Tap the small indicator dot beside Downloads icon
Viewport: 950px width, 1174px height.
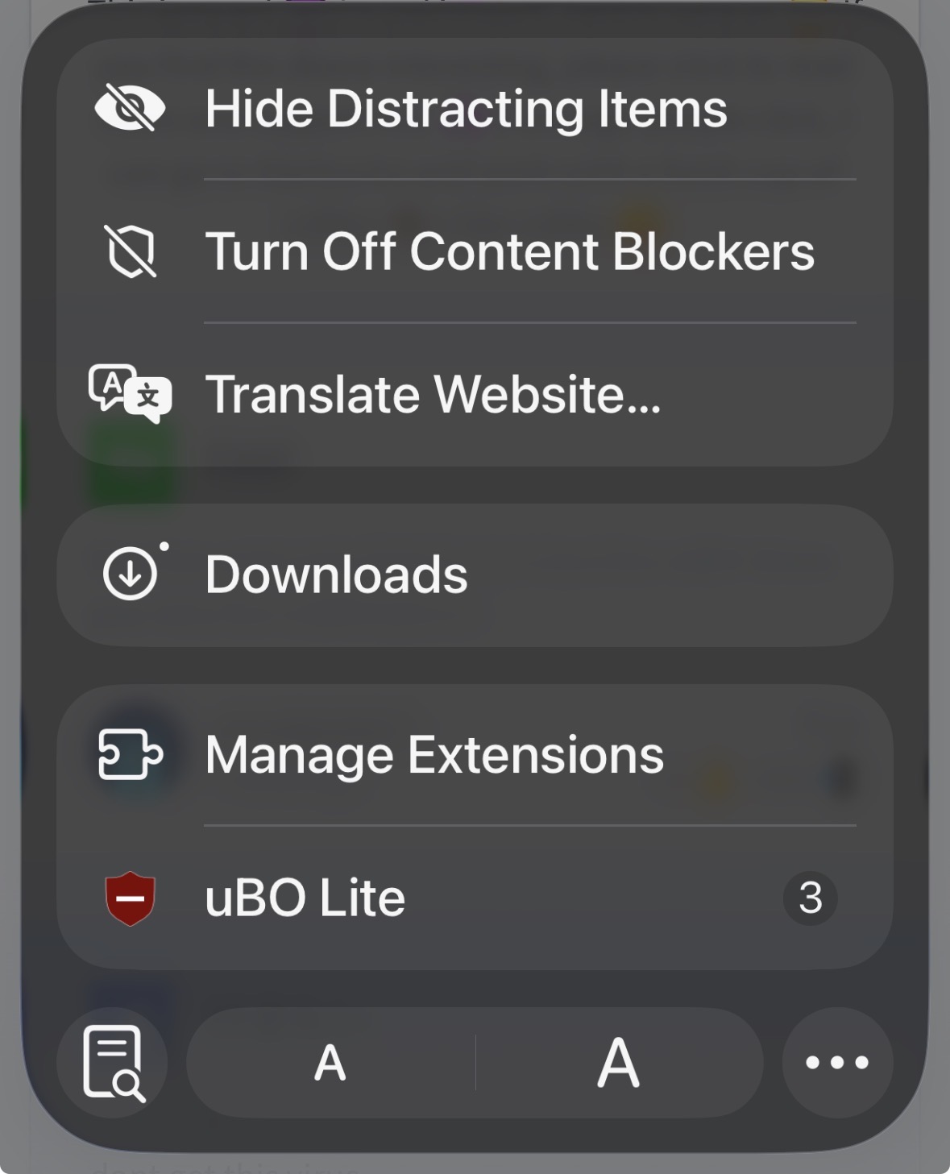point(164,546)
